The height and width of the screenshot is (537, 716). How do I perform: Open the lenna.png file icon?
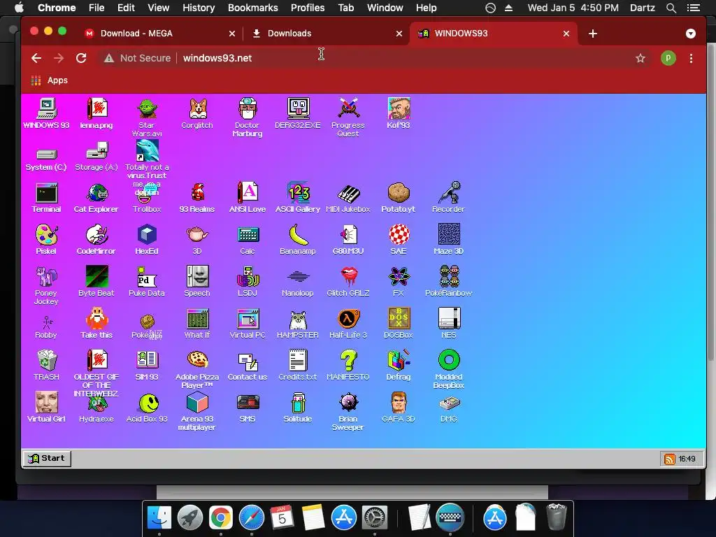(96, 113)
